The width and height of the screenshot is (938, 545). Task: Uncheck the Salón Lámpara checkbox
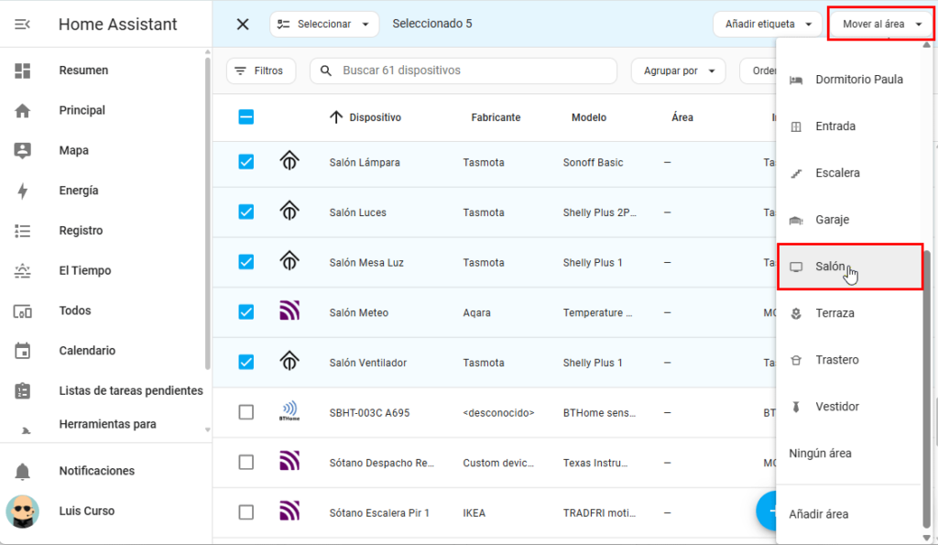tap(245, 162)
